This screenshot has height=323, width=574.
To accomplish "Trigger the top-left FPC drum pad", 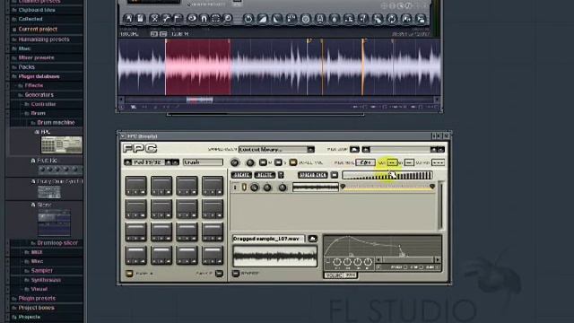I will (x=135, y=186).
